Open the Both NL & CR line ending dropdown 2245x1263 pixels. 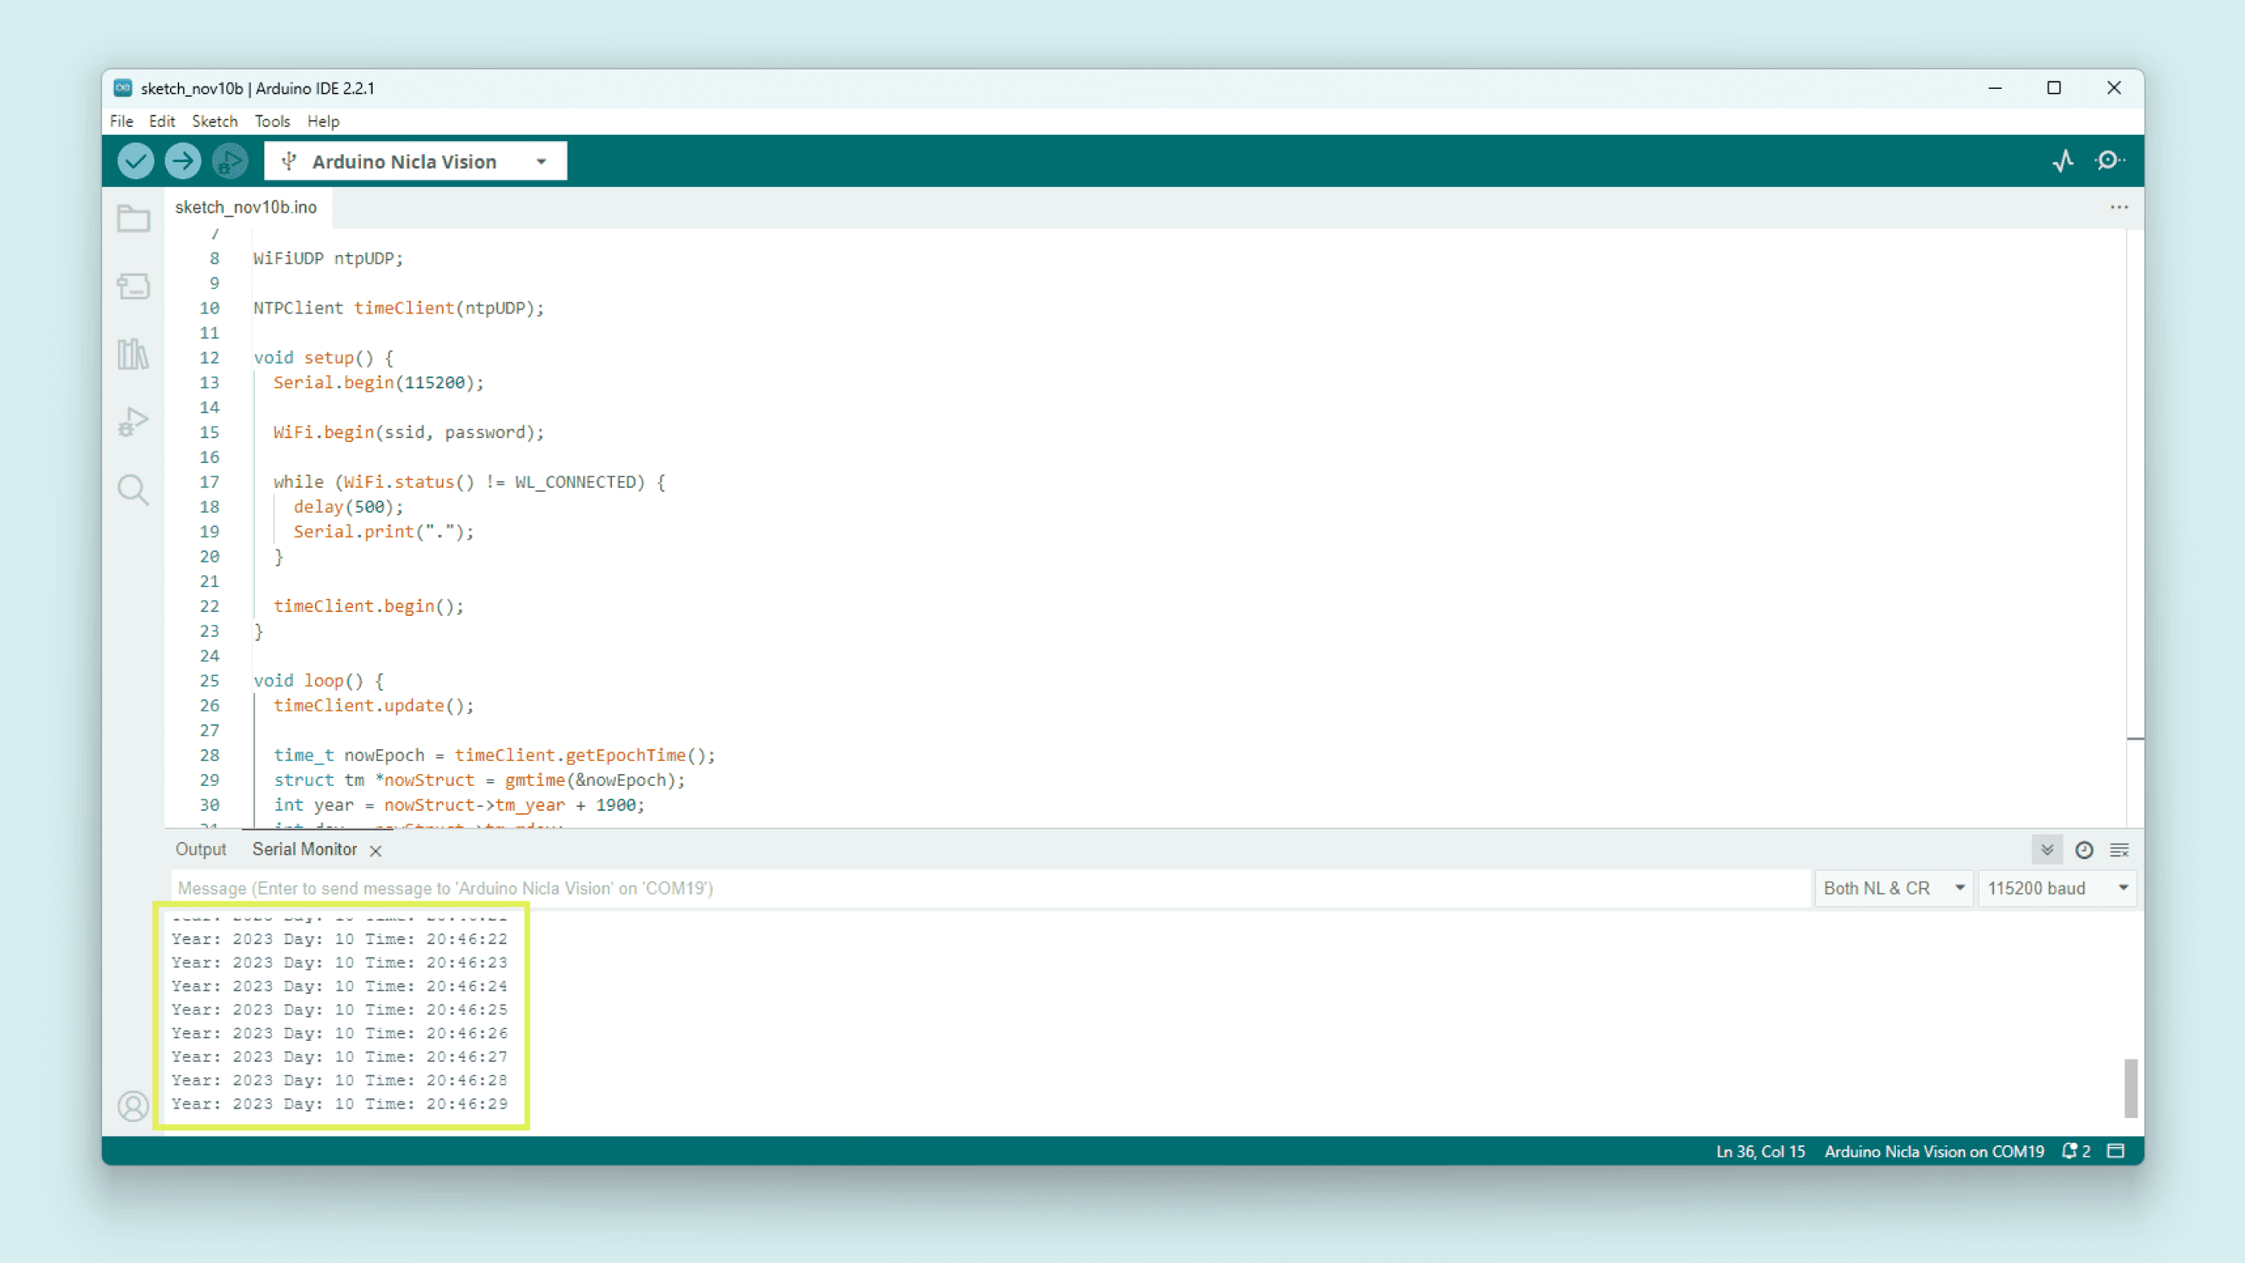point(1893,888)
